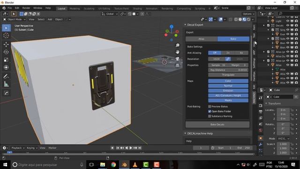The height and width of the screenshot is (169, 300).
Task: Choose the Move tool
Action: click(x=6, y=44)
